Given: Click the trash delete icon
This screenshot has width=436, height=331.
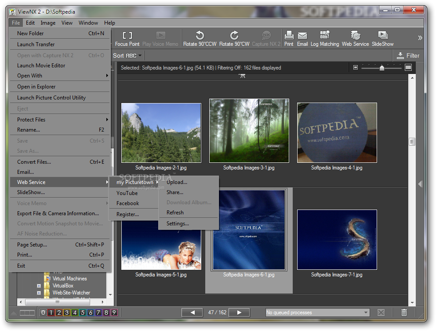Looking at the screenshot, I should 404,313.
